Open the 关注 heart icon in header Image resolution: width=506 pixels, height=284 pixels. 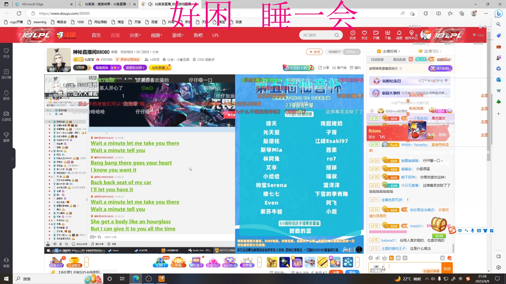(364, 35)
